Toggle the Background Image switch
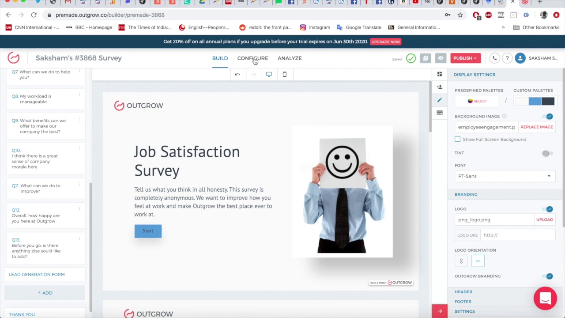This screenshot has width=565, height=318. tap(548, 117)
